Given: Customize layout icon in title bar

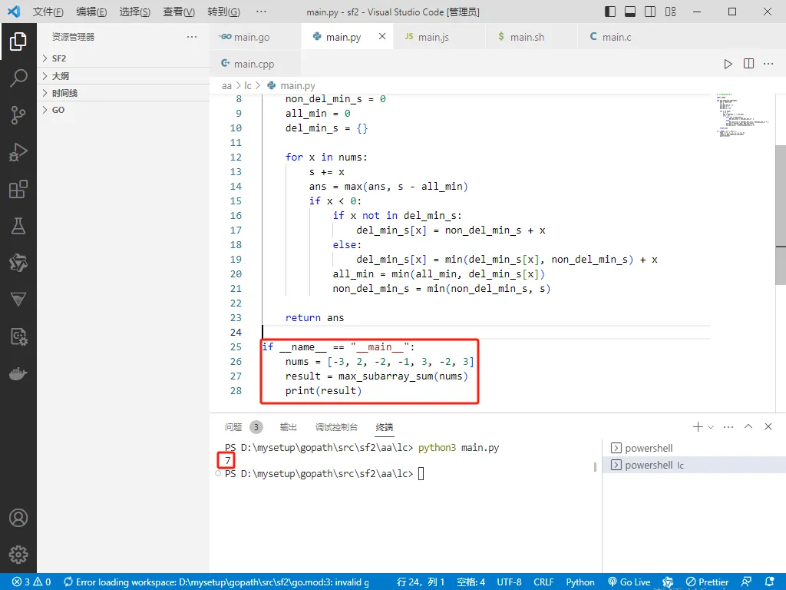Looking at the screenshot, I should pyautogui.click(x=670, y=12).
